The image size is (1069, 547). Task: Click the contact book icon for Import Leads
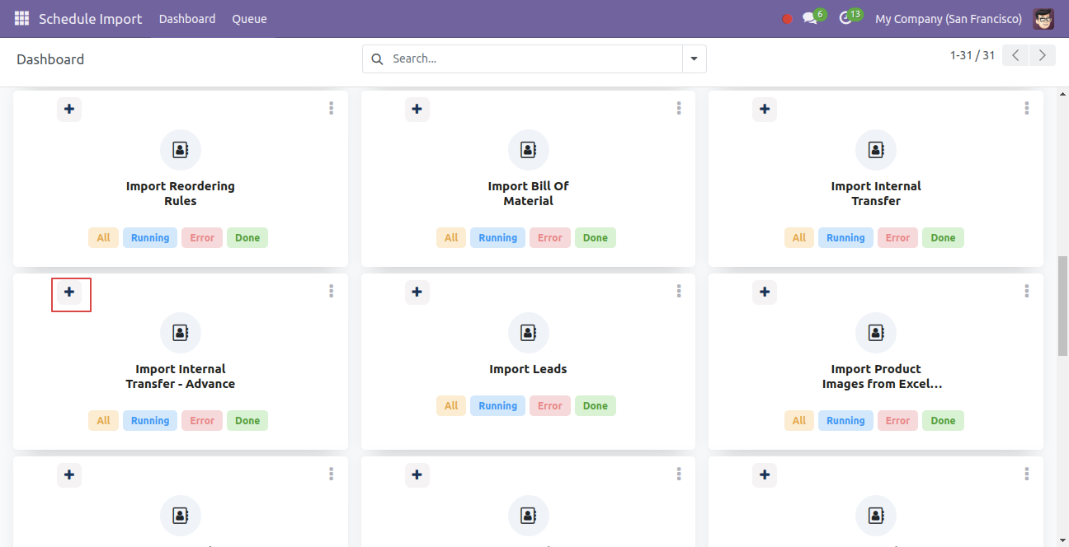coord(529,333)
